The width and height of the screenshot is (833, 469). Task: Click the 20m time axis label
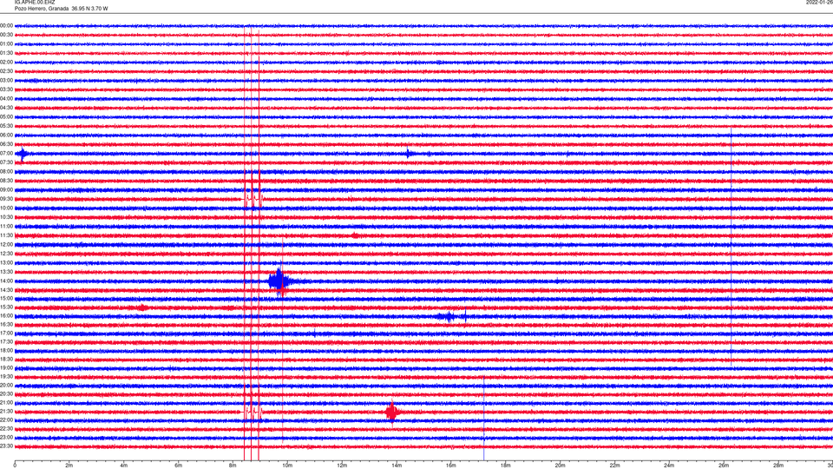(560, 466)
